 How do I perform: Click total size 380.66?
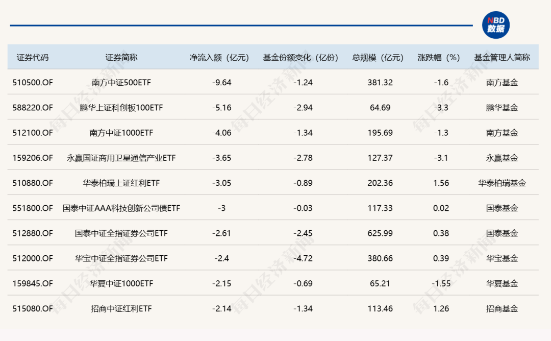(380, 258)
